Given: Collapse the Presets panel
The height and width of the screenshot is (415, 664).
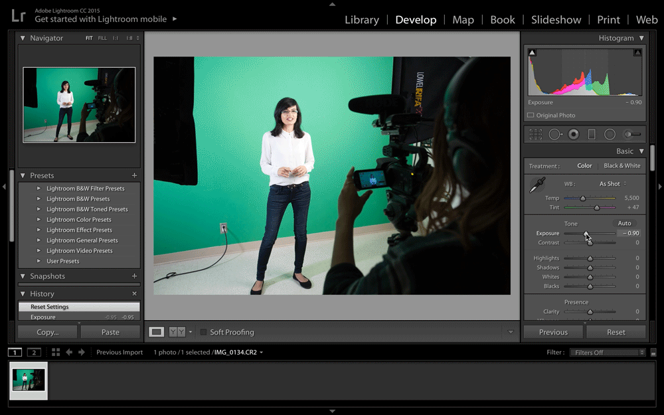Looking at the screenshot, I should [x=23, y=175].
